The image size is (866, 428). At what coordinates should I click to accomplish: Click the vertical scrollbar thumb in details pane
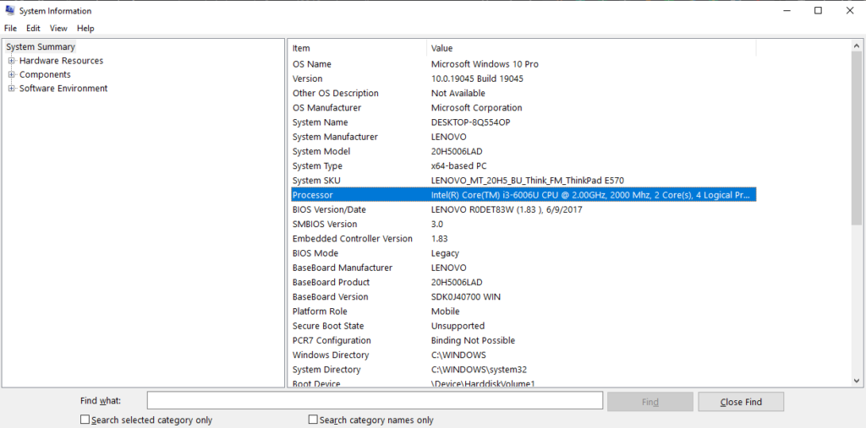coord(857,138)
